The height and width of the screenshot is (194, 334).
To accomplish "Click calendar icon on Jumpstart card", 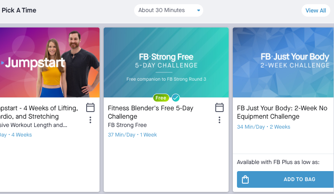I will pos(90,108).
